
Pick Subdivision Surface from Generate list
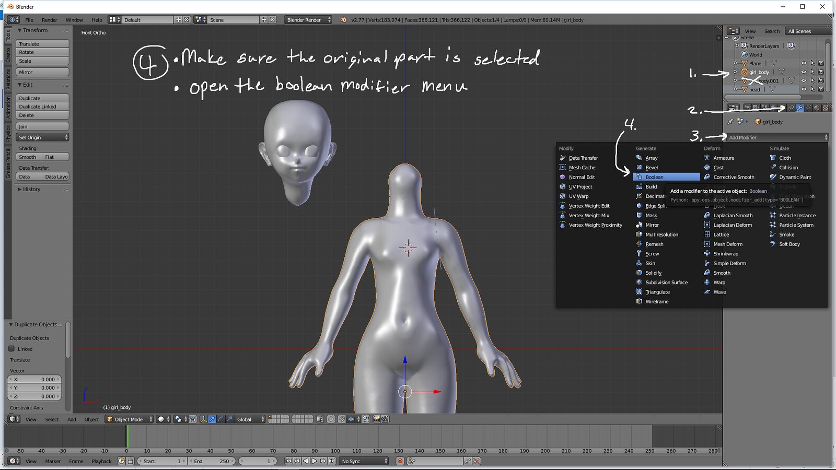(x=666, y=283)
